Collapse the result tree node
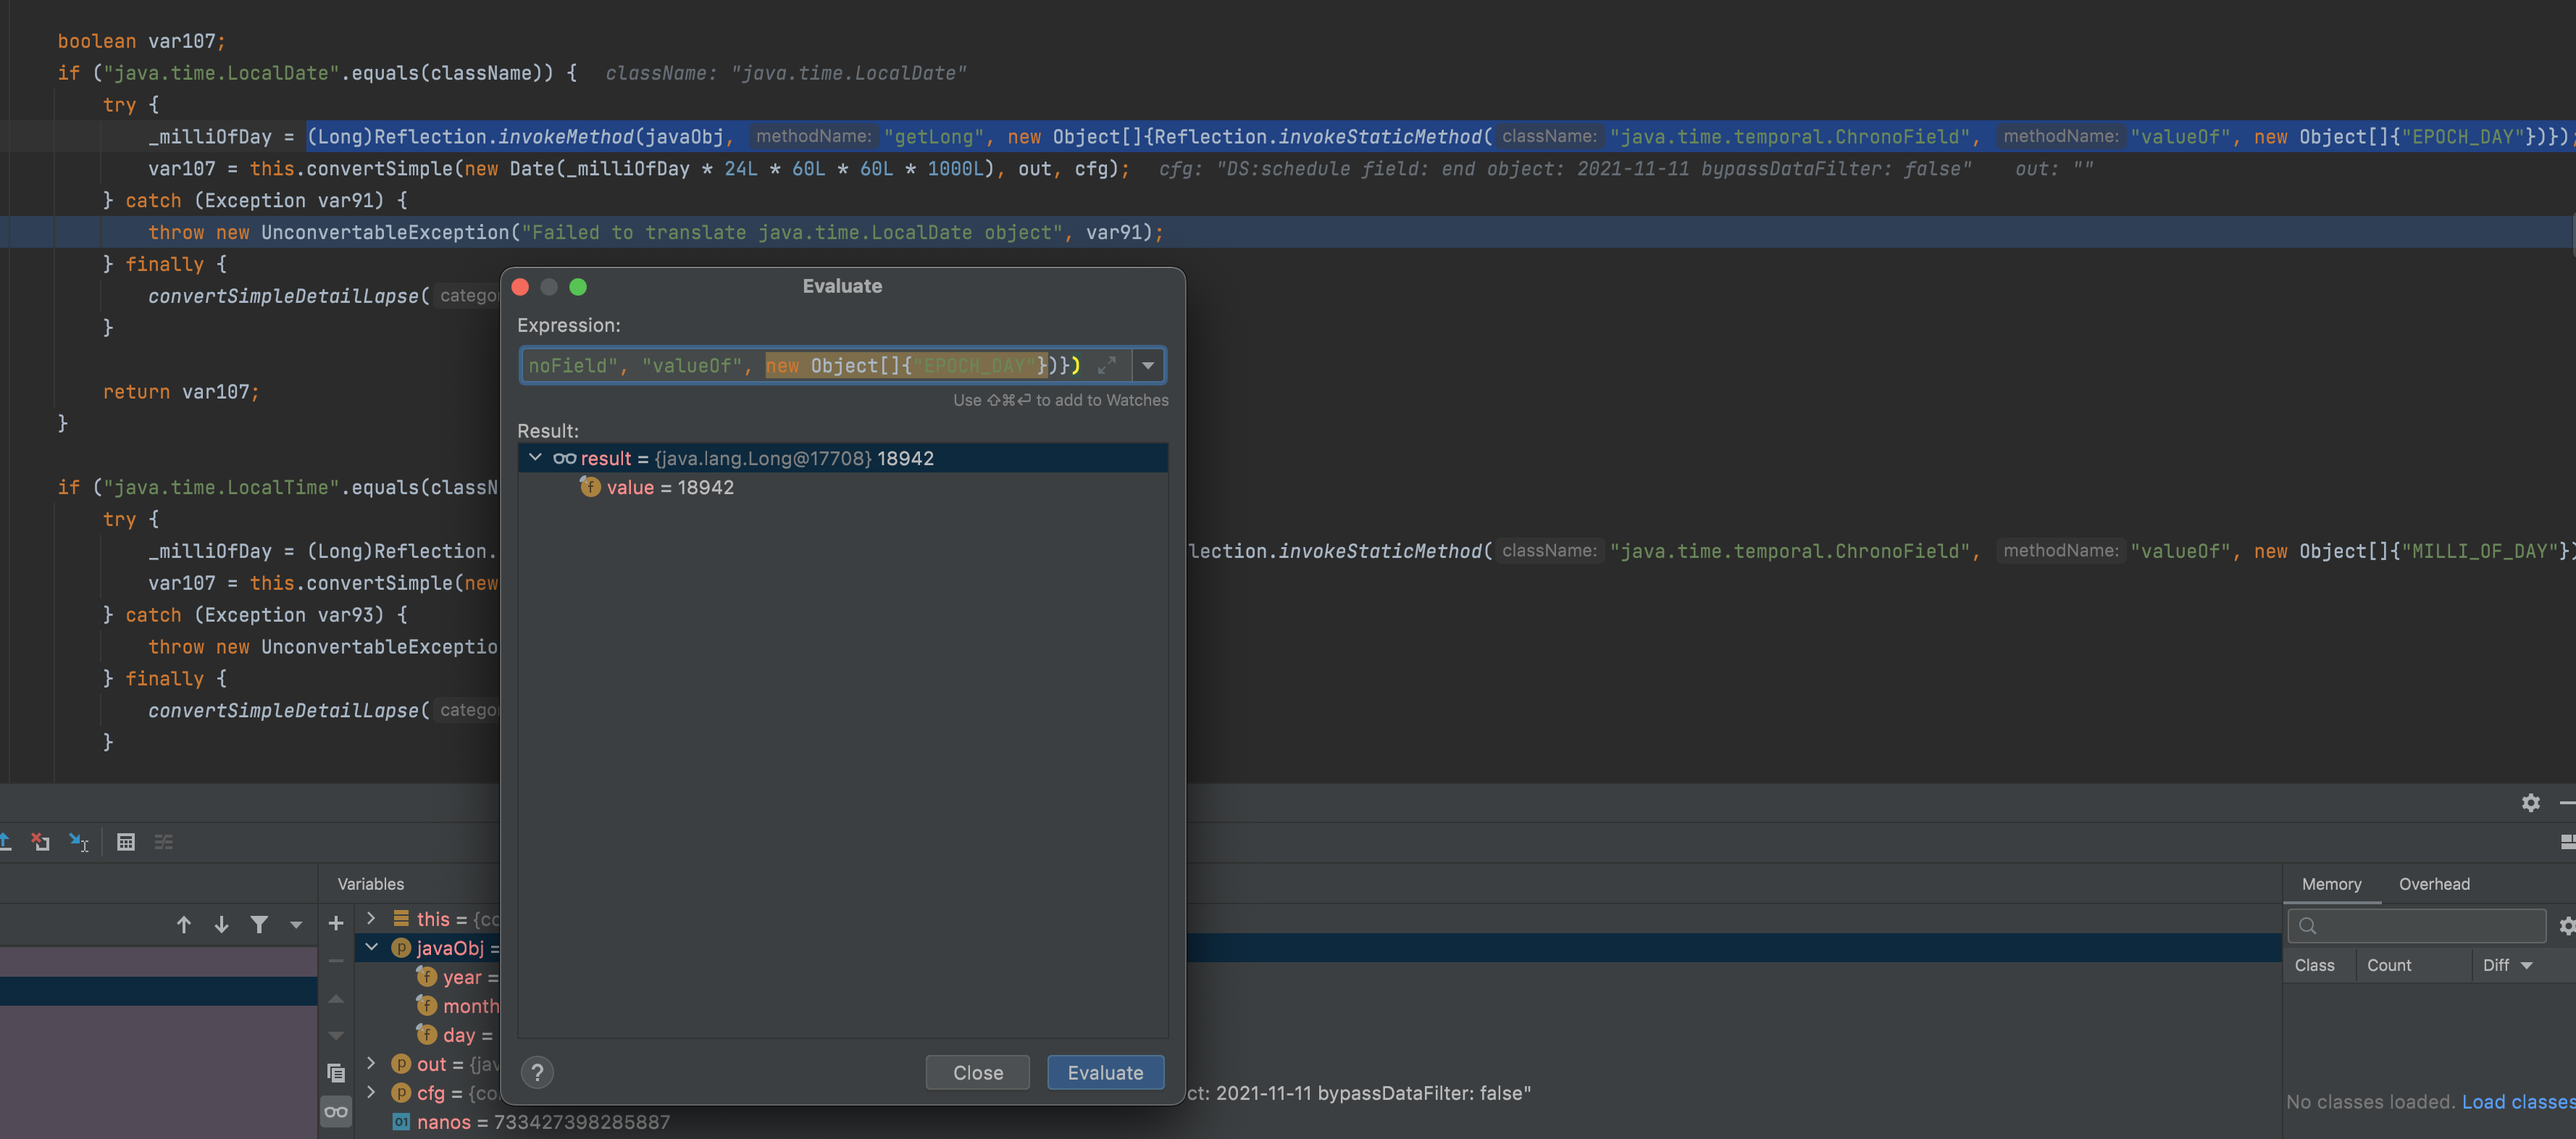 (x=535, y=458)
